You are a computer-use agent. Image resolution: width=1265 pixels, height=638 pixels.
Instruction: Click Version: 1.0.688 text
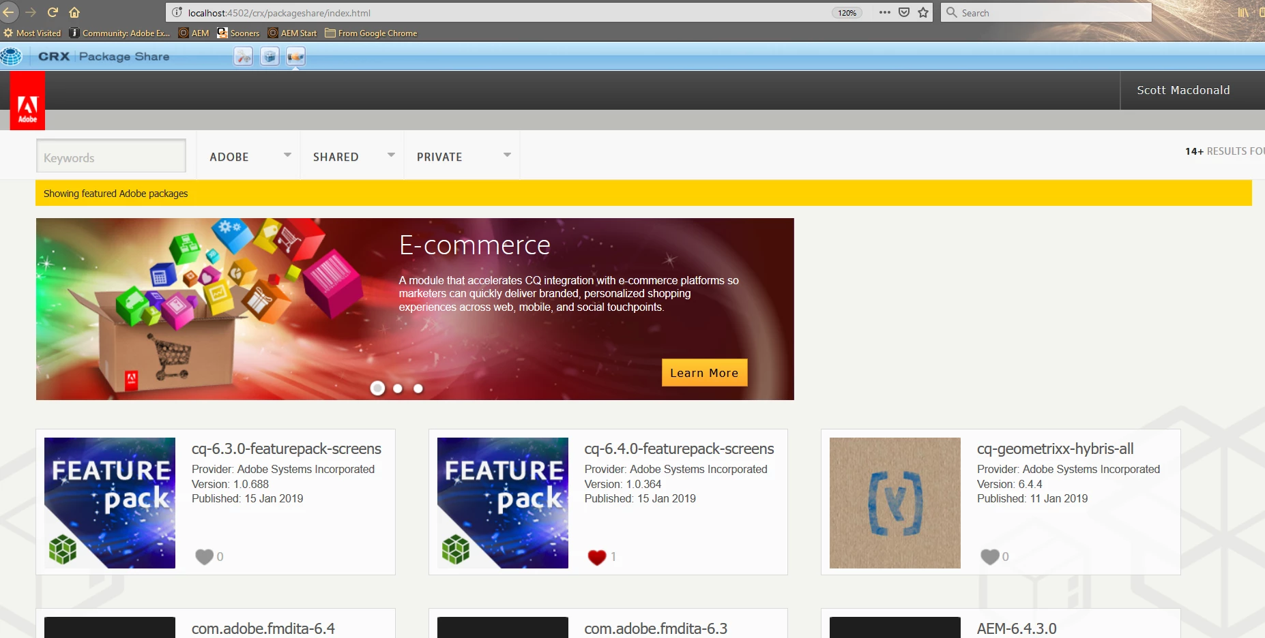[231, 484]
